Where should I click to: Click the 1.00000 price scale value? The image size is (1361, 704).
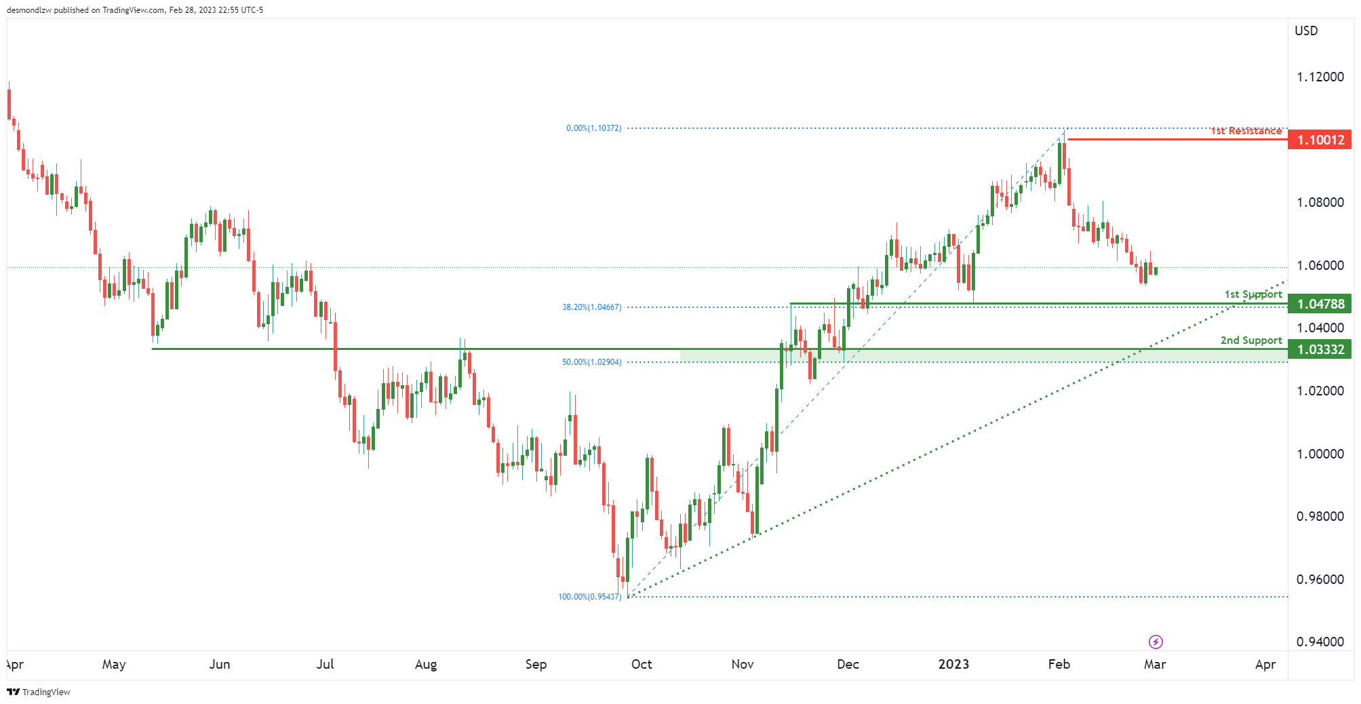point(1320,454)
